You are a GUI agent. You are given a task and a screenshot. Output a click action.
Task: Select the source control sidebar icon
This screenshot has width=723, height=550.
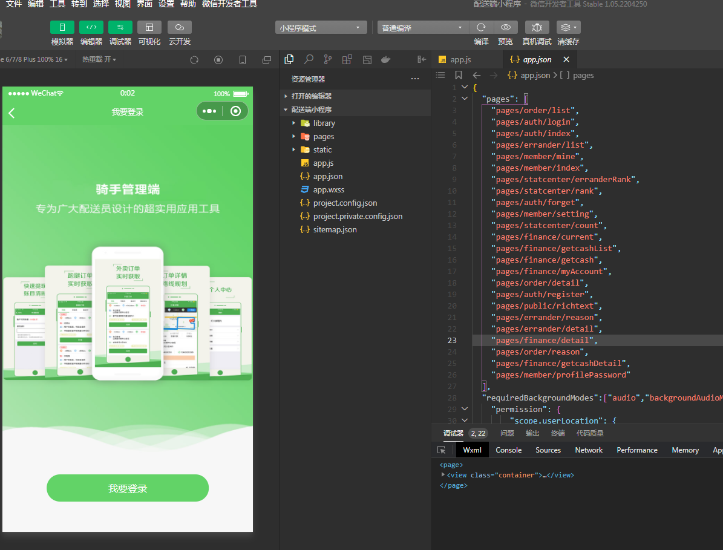pyautogui.click(x=327, y=59)
